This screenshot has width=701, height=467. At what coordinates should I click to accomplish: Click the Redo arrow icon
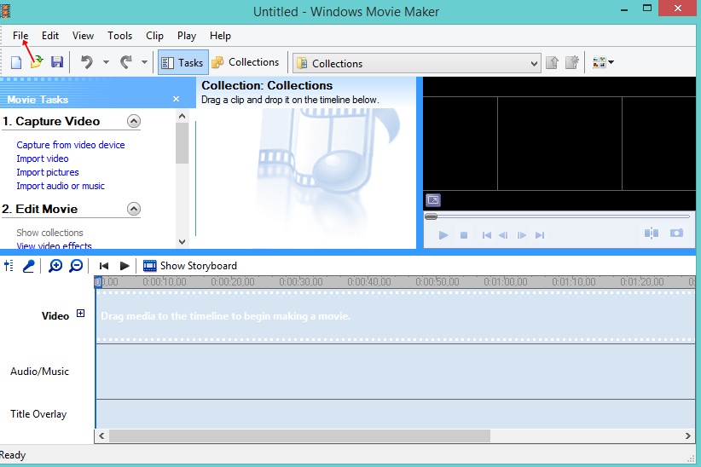(126, 61)
